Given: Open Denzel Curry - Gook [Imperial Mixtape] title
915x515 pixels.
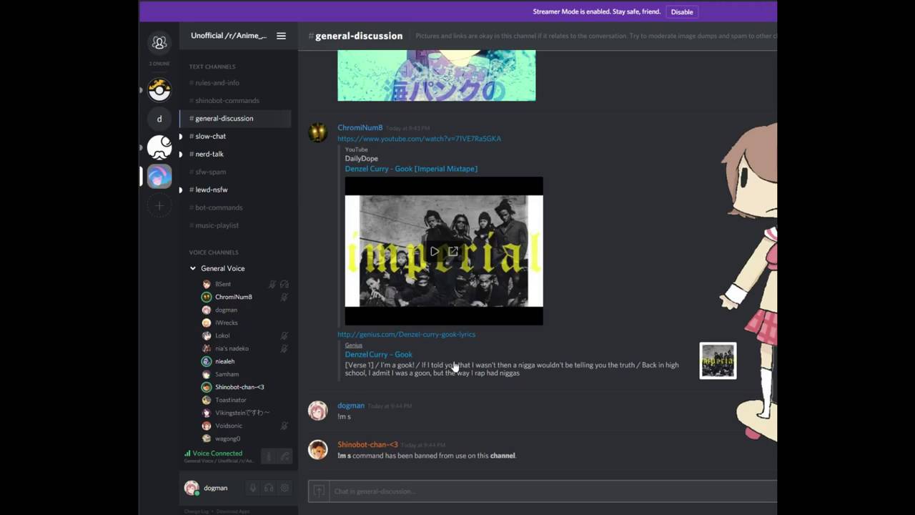Looking at the screenshot, I should (411, 169).
